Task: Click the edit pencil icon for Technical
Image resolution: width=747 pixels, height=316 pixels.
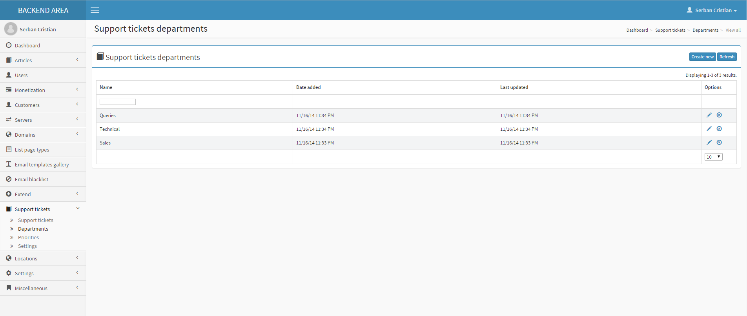Action: pos(709,129)
